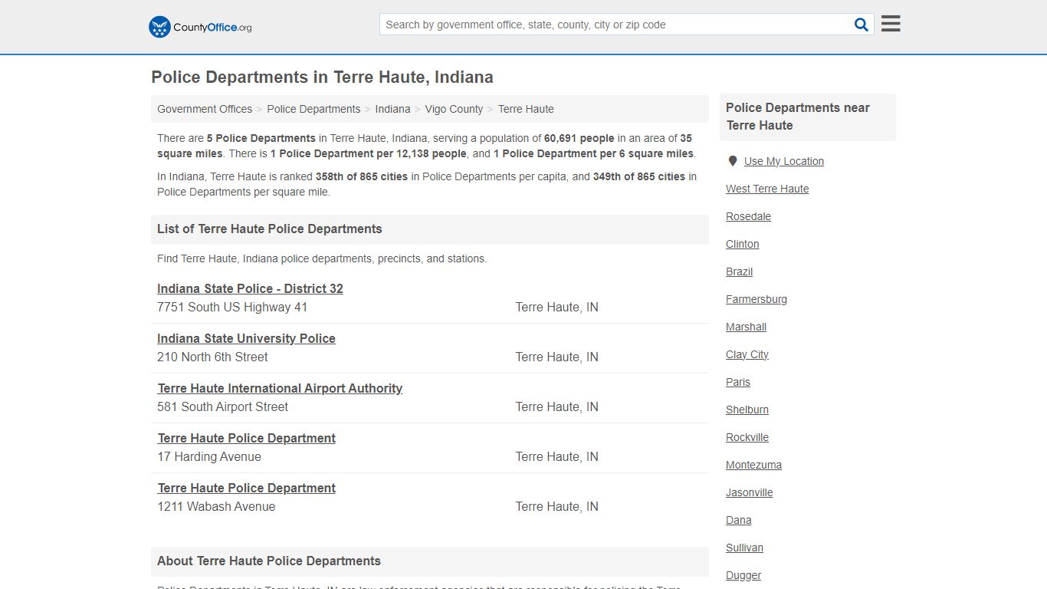Image resolution: width=1047 pixels, height=589 pixels.
Task: Click address 581 South Airport Street
Action: point(222,406)
